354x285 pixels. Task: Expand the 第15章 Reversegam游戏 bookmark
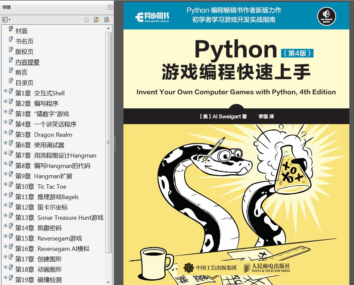click(x=6, y=236)
